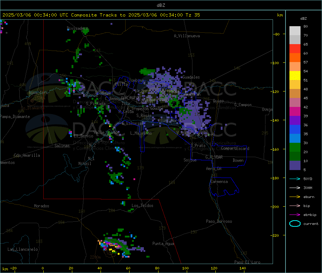Click the A_Villanueva map label
The height and width of the screenshot is (273, 322).
click(187, 36)
